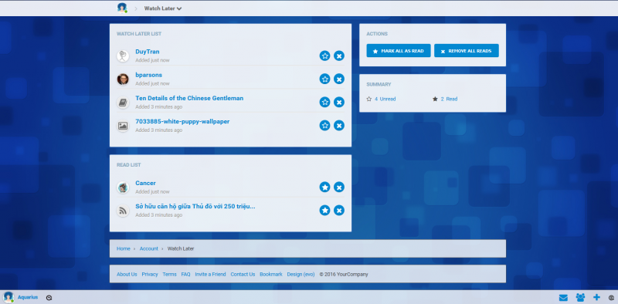
Task: Remove Cancer from the read list
Action: 339,187
